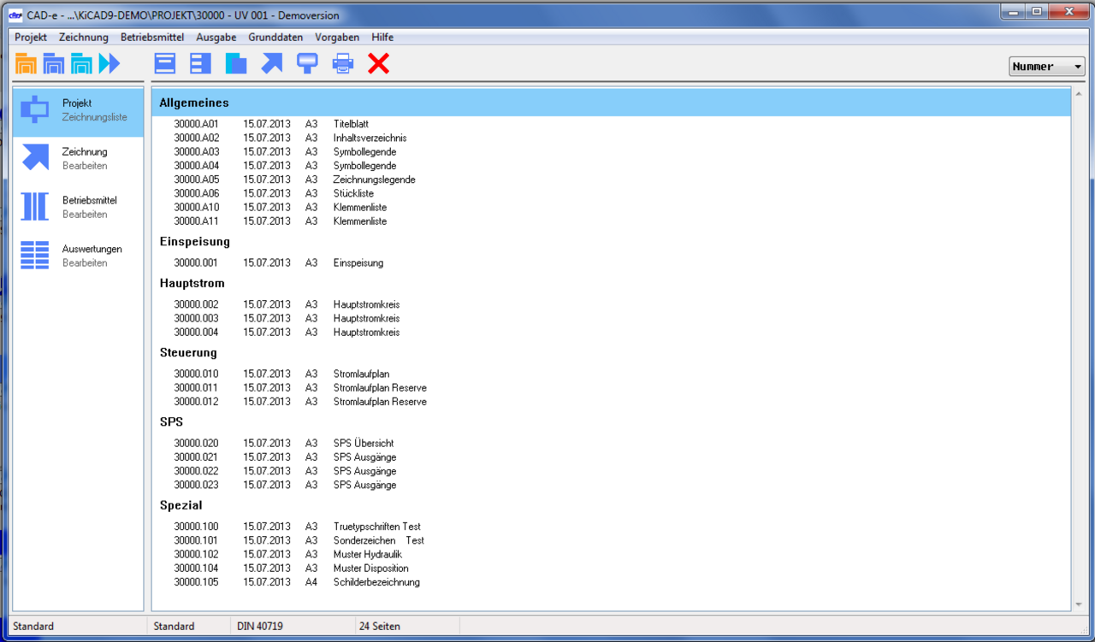Open the Projekt Zeichnungsliste sidebar panel
Viewport: 1095px width, 642px height.
78,112
